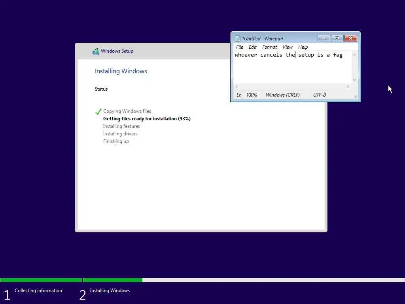405x304 pixels.
Task: Click the Notepad horizontal scroll left arrow
Action: point(237,86)
